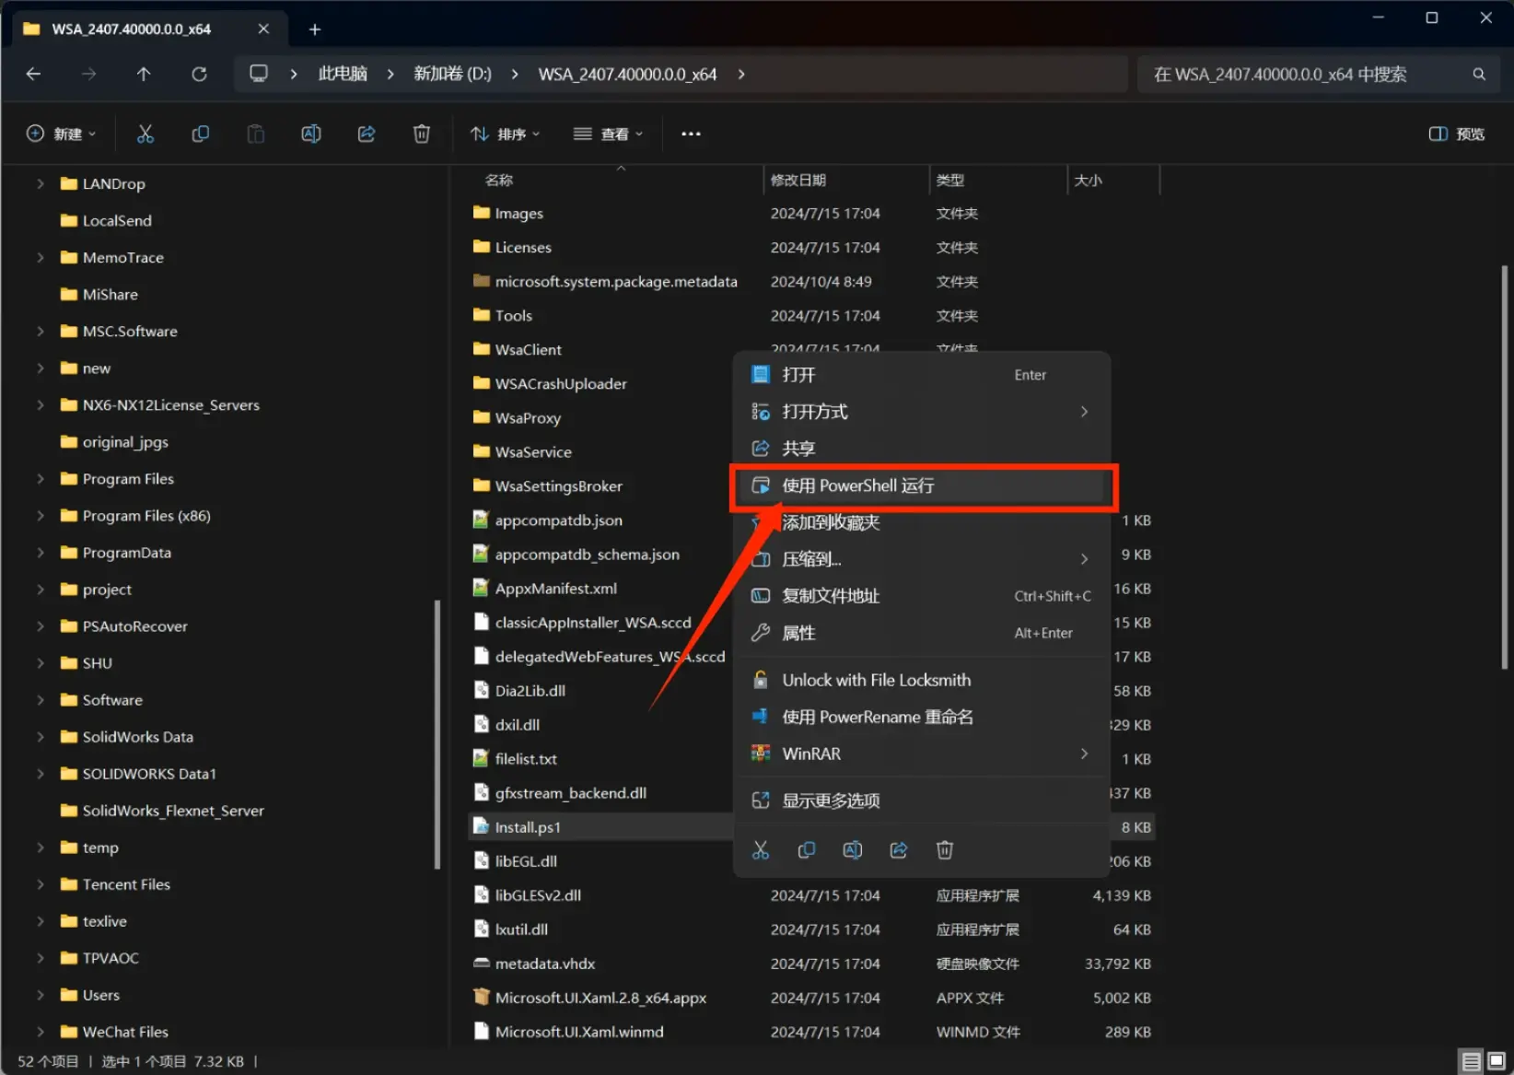The image size is (1514, 1075).
Task: Select the LocalSend folder in tree
Action: coord(117,220)
